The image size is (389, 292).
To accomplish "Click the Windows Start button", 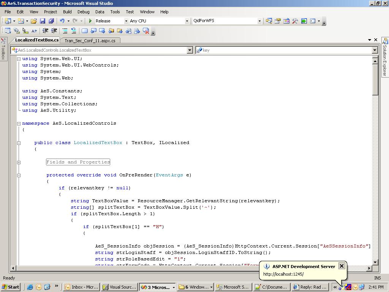I will coord(11,287).
